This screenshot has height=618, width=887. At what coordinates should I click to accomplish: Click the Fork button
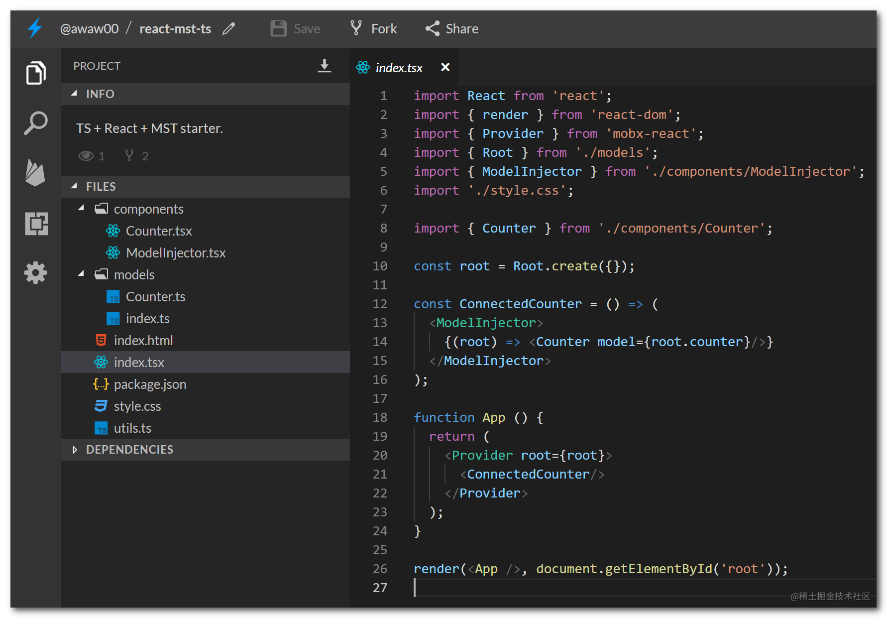tap(374, 29)
